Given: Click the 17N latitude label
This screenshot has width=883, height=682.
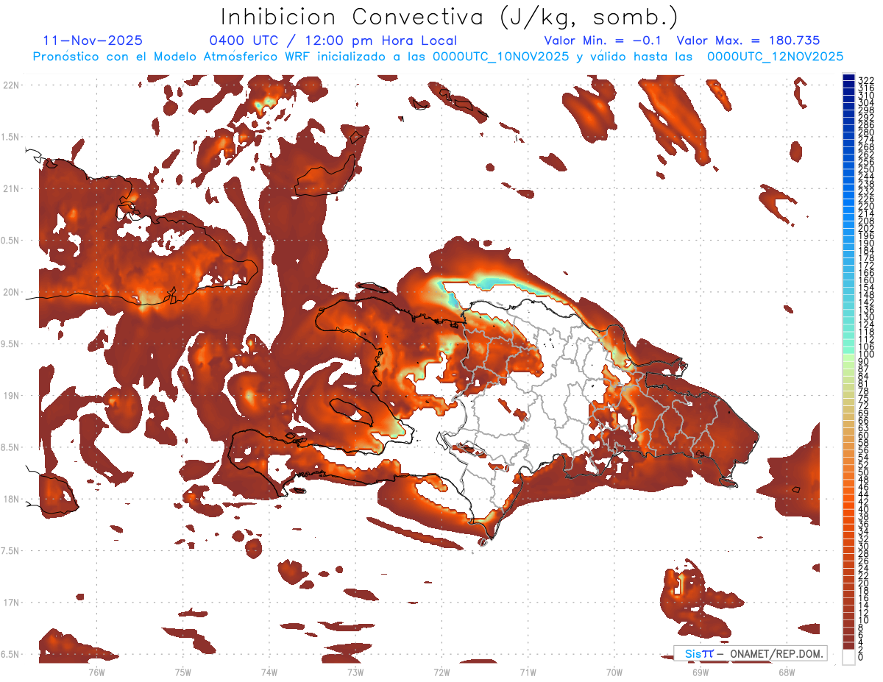Looking at the screenshot, I should tap(12, 603).
